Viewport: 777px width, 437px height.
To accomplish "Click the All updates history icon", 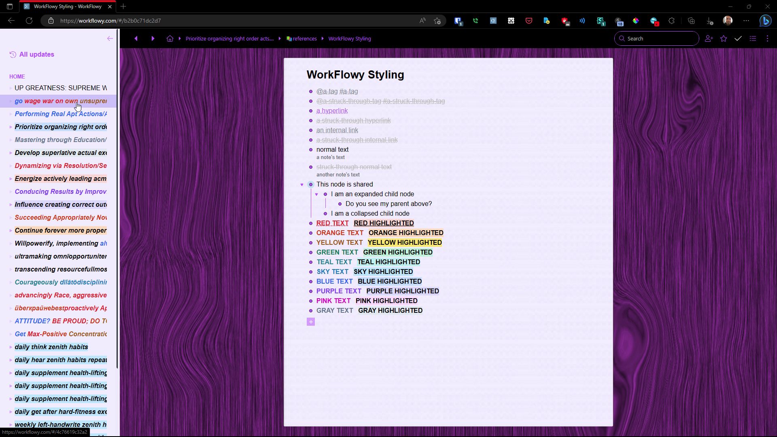I will [x=13, y=54].
